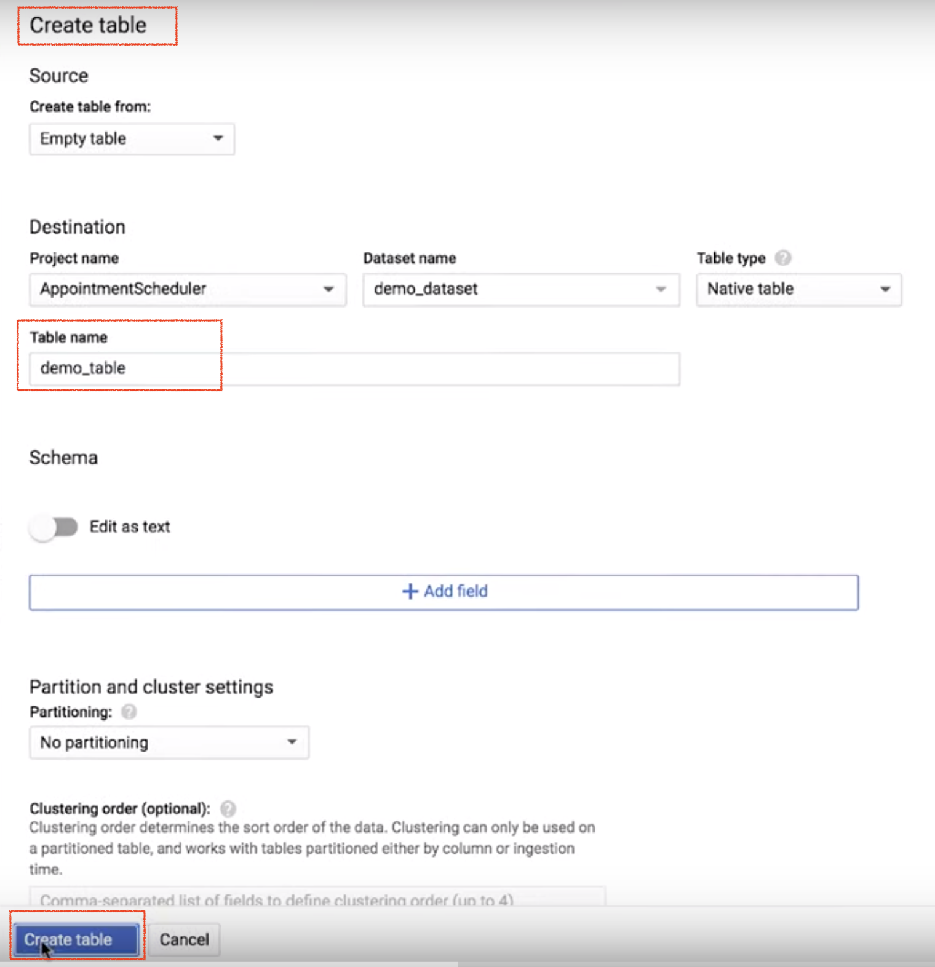The image size is (935, 967).
Task: Open the Clustering order help icon
Action: pyautogui.click(x=228, y=808)
